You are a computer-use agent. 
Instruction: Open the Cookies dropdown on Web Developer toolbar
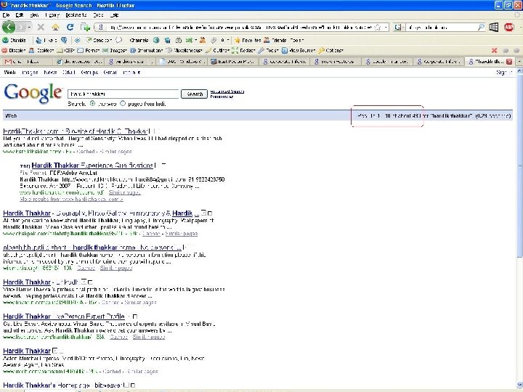pos(41,50)
